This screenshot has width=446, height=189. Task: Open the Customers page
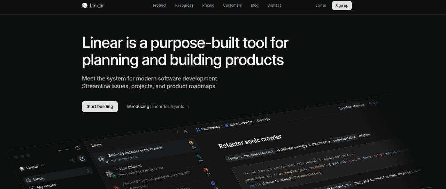[x=232, y=5]
